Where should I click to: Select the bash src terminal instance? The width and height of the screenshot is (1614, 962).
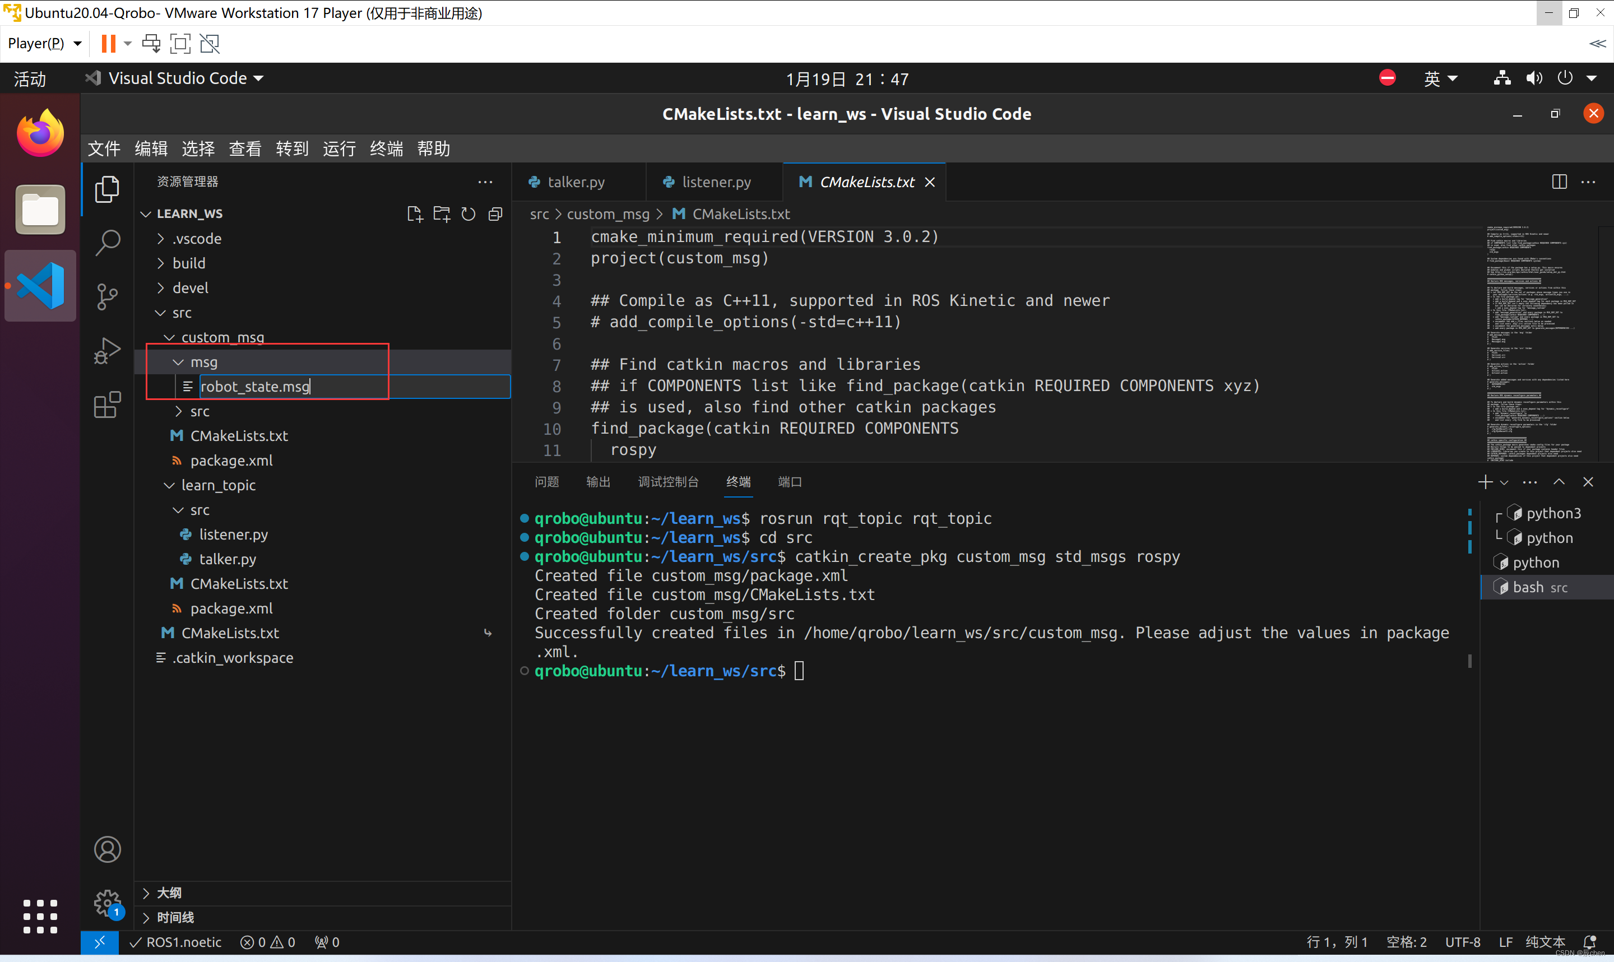pos(1547,587)
